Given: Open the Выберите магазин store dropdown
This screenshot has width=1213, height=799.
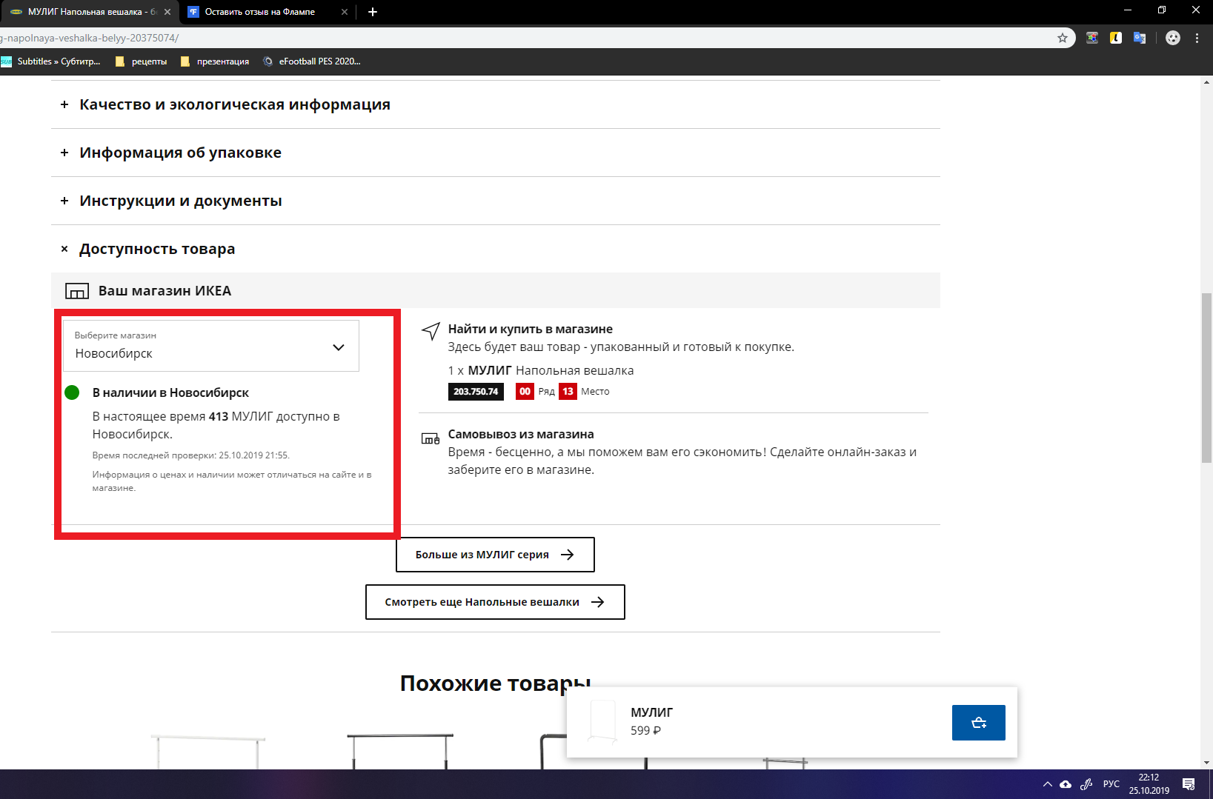Looking at the screenshot, I should tap(210, 346).
